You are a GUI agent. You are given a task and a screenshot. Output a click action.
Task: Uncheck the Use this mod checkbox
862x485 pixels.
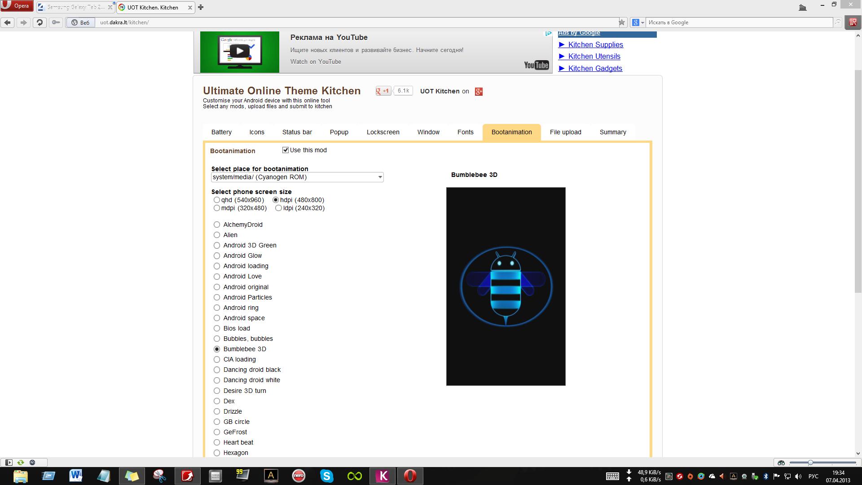[x=286, y=150]
